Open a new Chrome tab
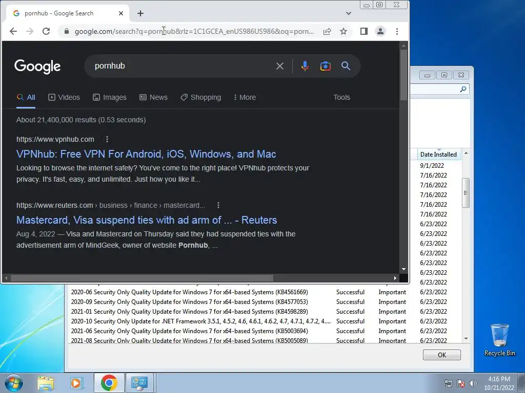The height and width of the screenshot is (393, 525). pyautogui.click(x=140, y=13)
